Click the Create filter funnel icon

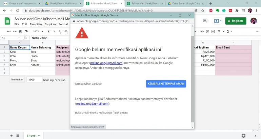tap(219, 31)
